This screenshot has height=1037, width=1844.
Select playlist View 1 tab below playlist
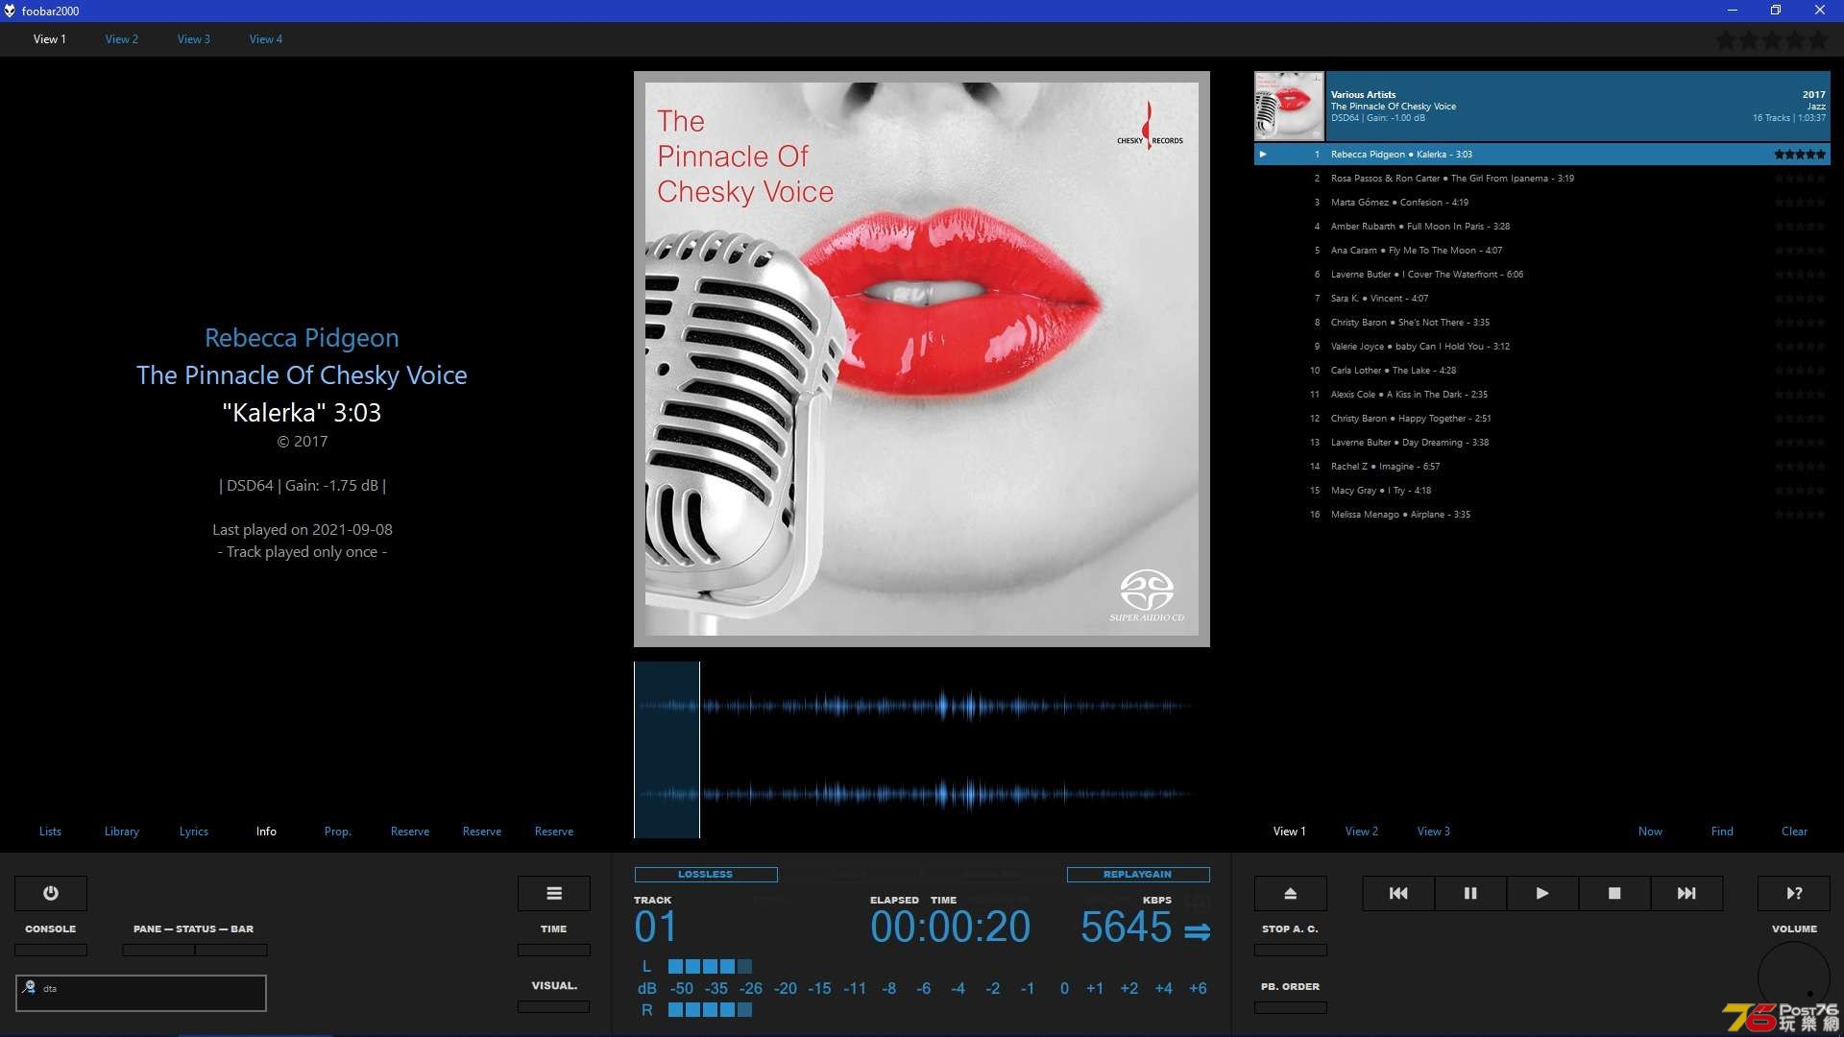pos(1290,832)
